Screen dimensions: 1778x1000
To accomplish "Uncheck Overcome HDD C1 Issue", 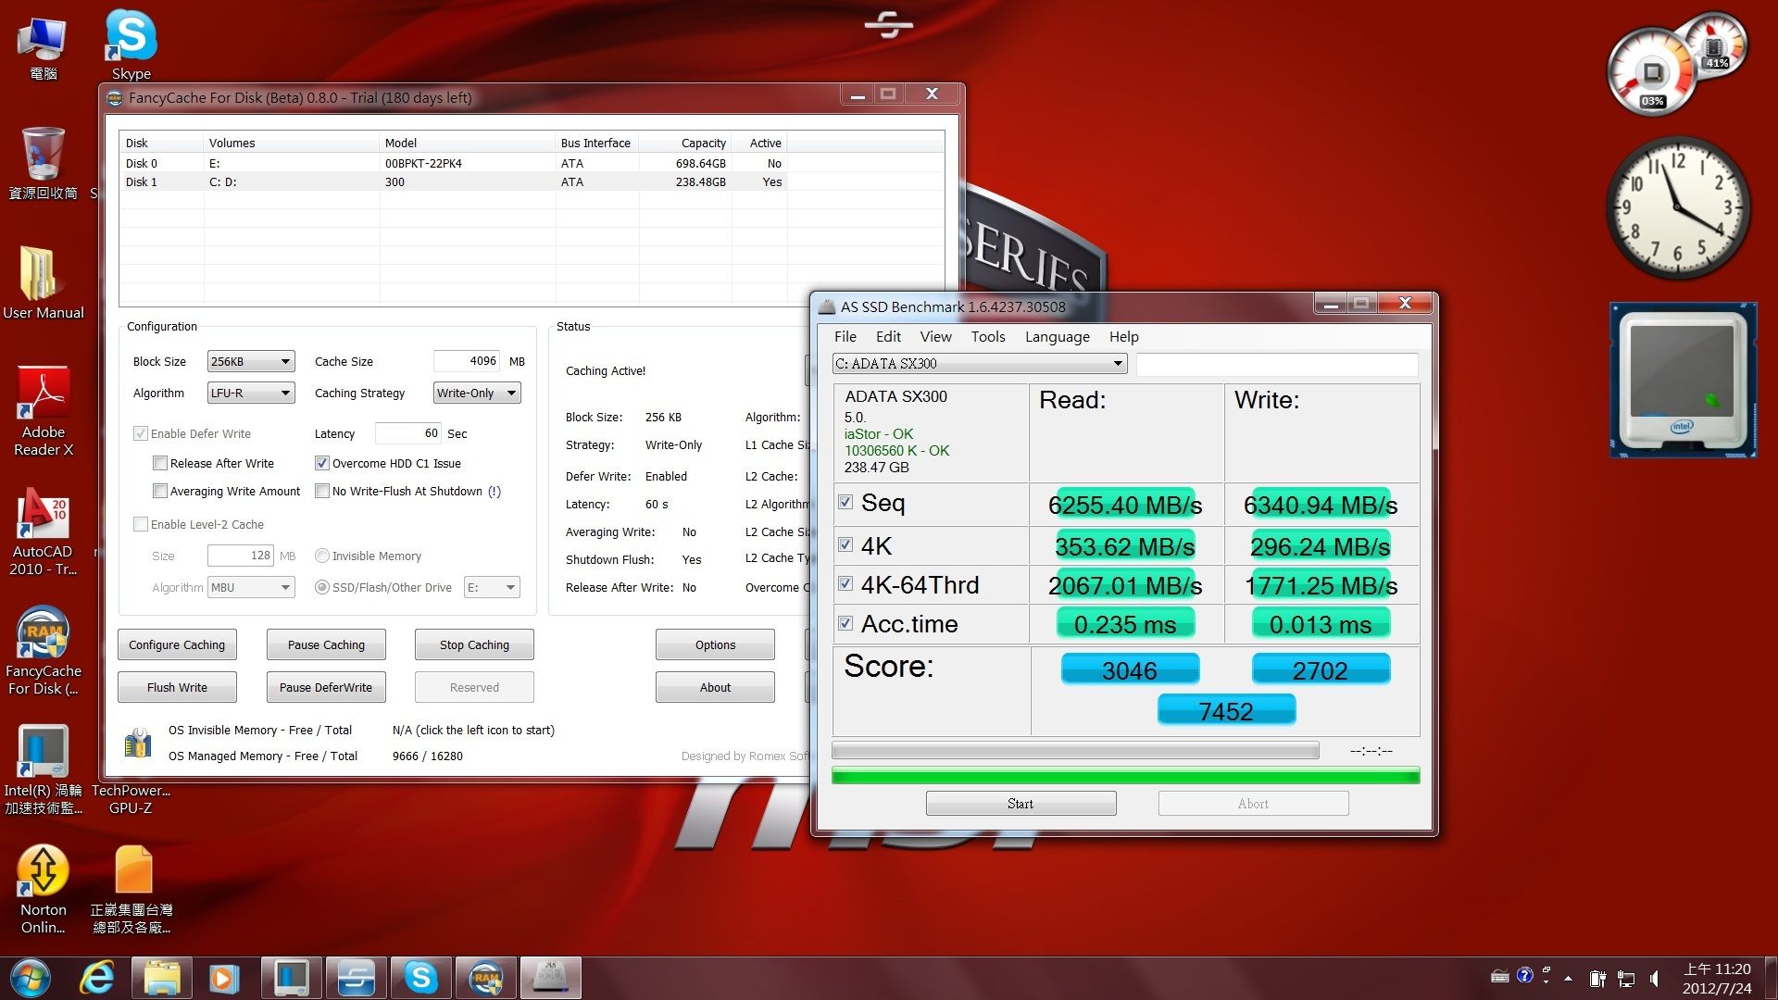I will [322, 463].
